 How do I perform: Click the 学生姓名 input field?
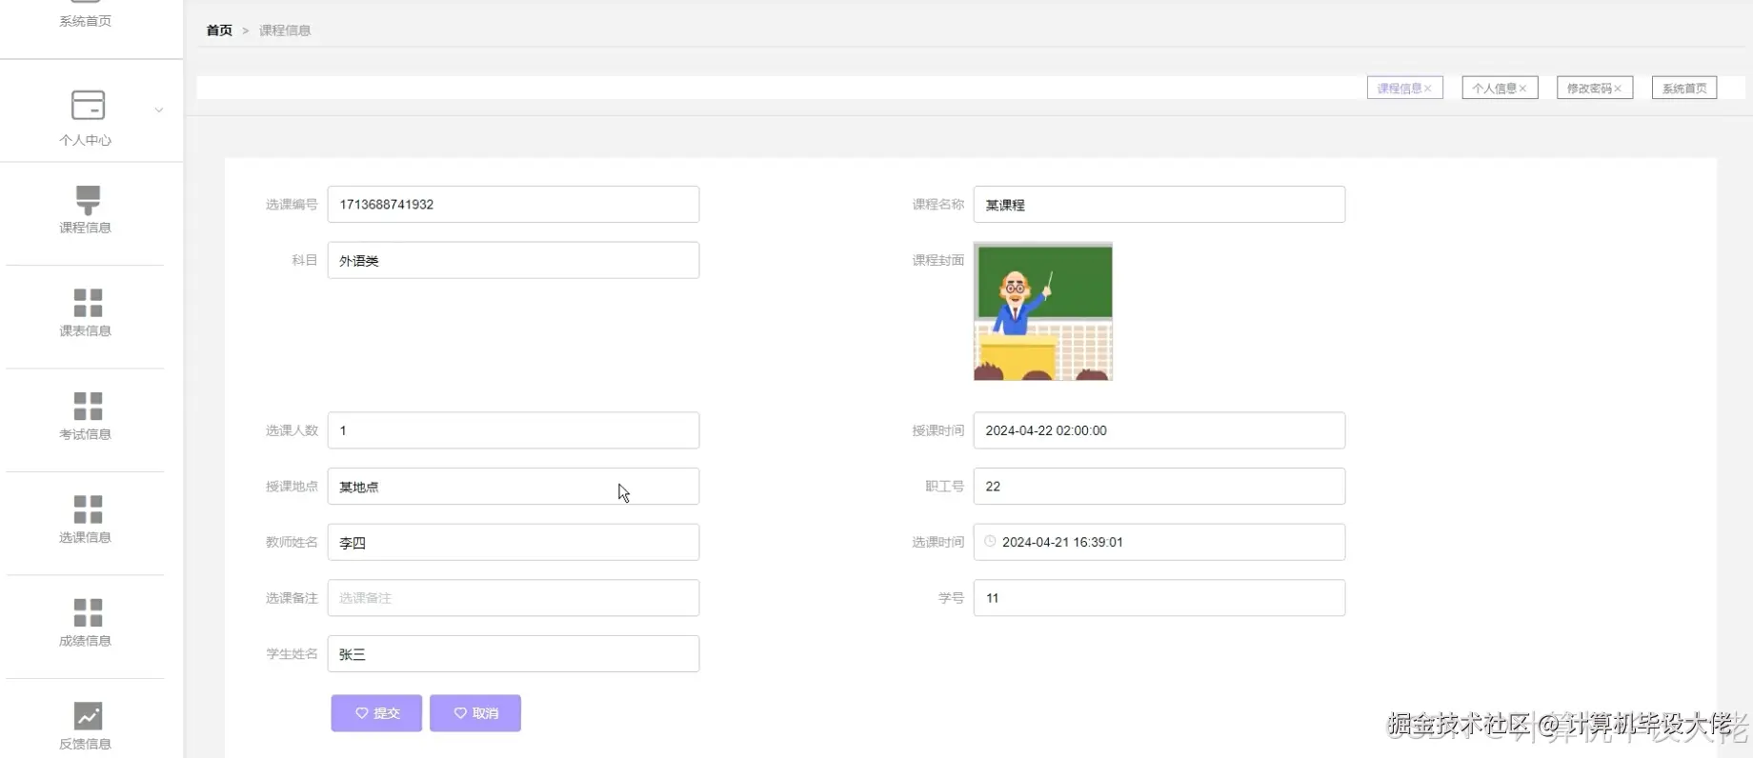tap(514, 654)
